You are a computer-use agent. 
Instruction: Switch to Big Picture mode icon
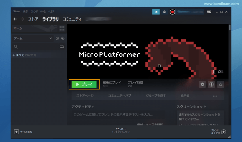pos(209,12)
